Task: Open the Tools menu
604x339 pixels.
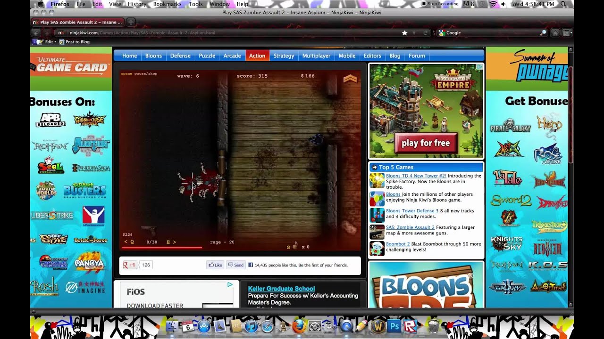Action: 195,4
